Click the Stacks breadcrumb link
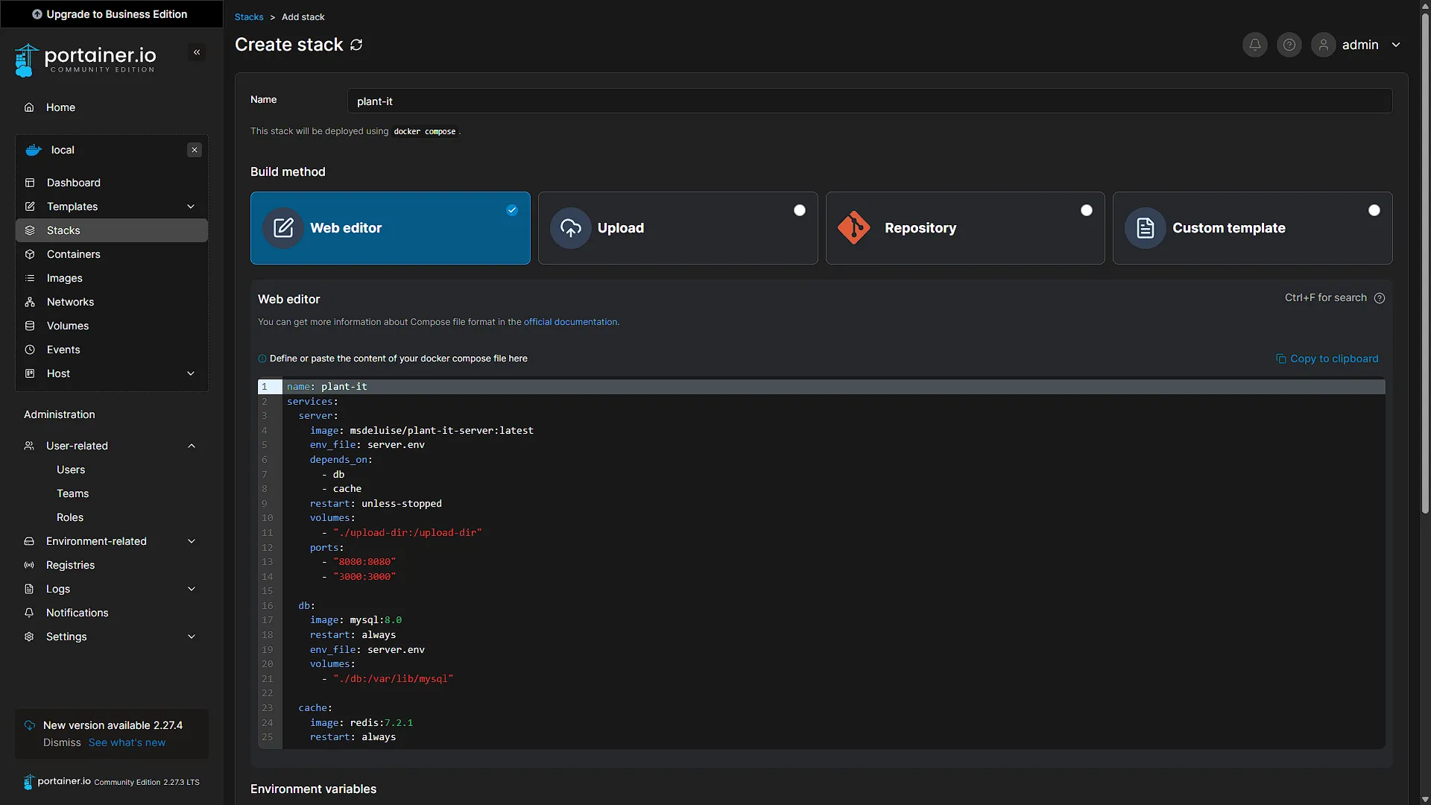The image size is (1431, 805). 249,16
